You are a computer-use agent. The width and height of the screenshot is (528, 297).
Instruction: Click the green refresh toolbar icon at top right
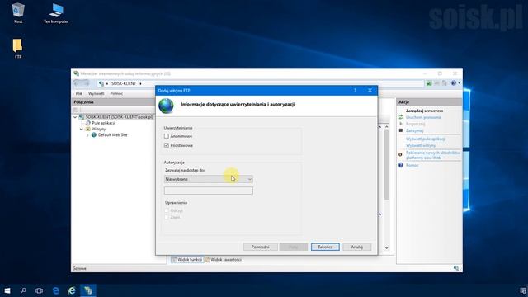(429, 83)
